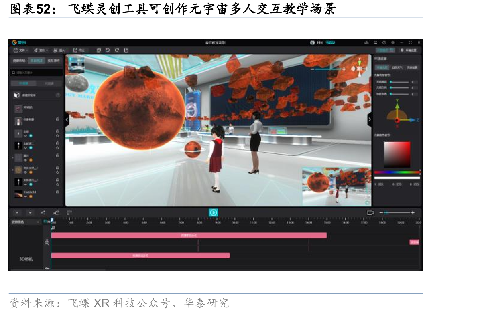Image resolution: width=484 pixels, height=315 pixels.
Task: Toggle lock on the woman avatar row
Action: tap(58, 119)
